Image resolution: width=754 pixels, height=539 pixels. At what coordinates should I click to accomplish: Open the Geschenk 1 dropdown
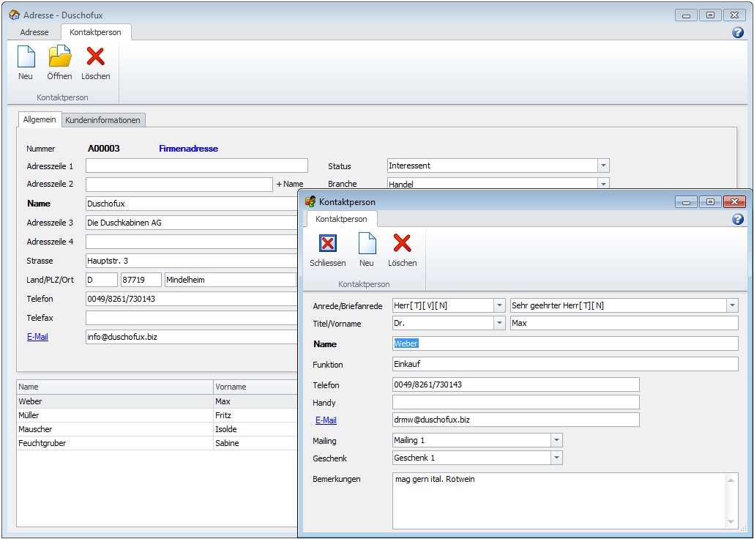pos(556,458)
